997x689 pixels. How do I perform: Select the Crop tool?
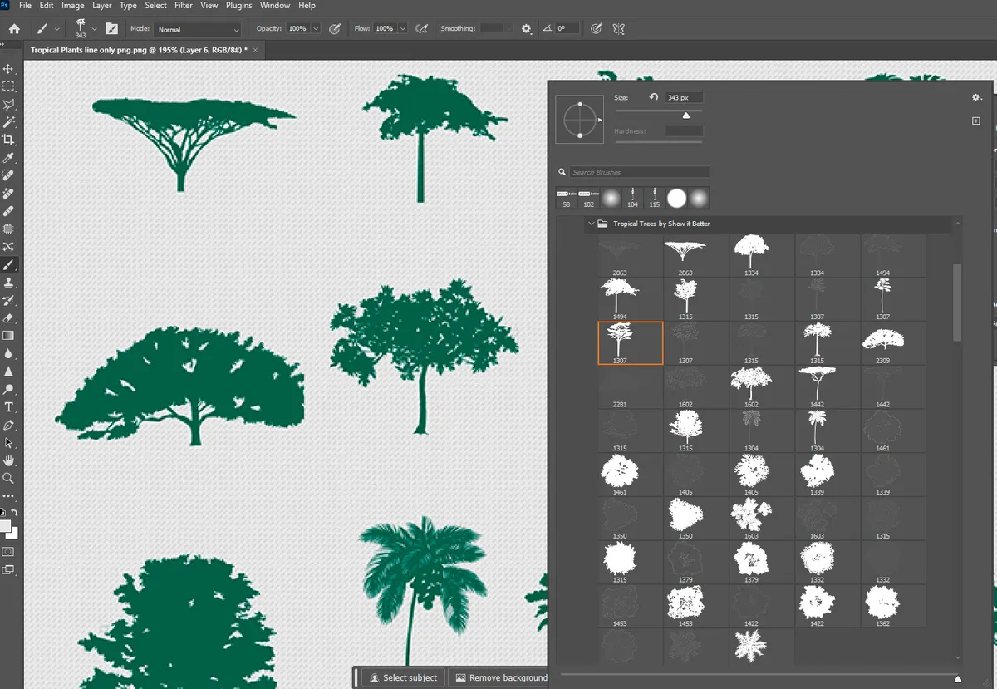(x=8, y=140)
